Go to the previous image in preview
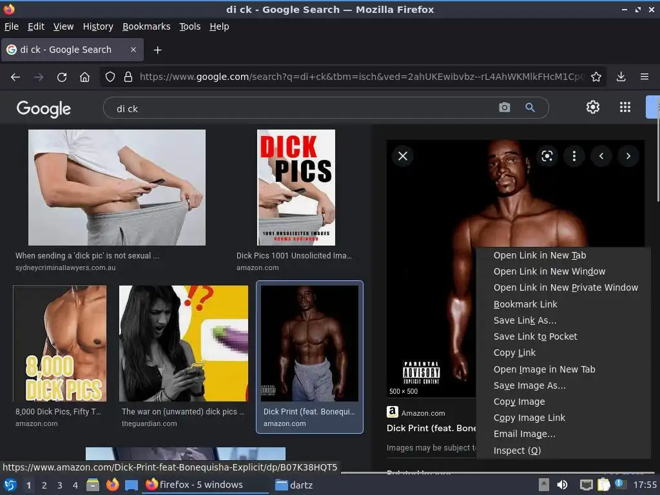Viewport: 660px width, 495px height. point(601,156)
